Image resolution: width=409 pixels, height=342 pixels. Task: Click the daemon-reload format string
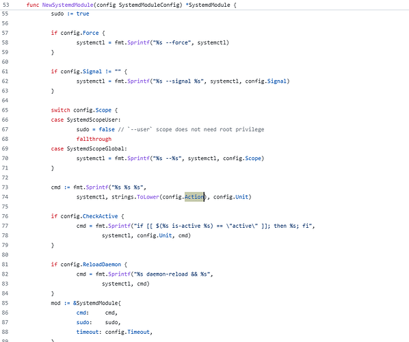[x=172, y=274]
